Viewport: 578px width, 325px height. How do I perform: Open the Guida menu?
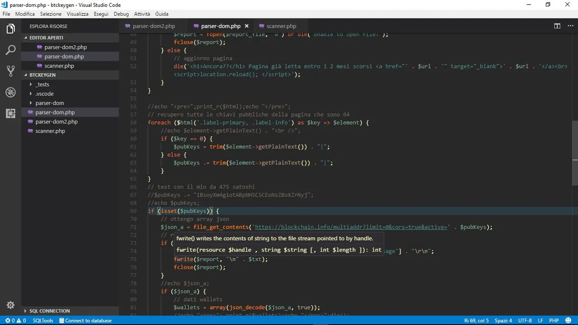(162, 14)
